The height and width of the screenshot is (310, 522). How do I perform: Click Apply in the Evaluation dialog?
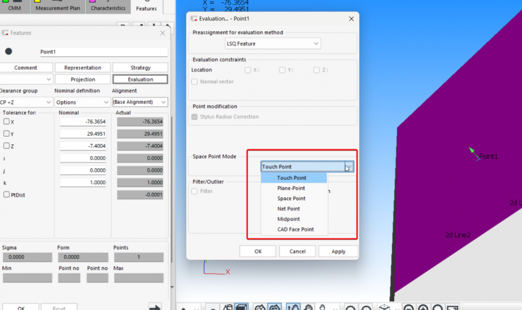pyautogui.click(x=338, y=251)
